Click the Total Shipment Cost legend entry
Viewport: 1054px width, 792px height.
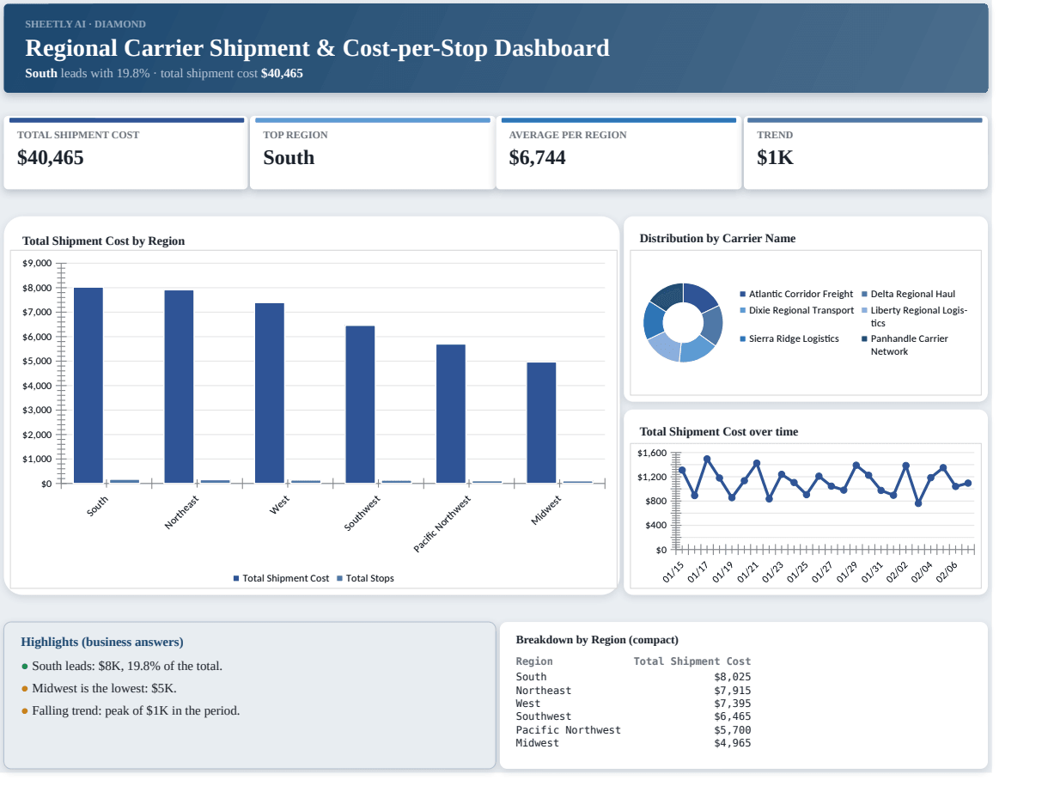(281, 578)
